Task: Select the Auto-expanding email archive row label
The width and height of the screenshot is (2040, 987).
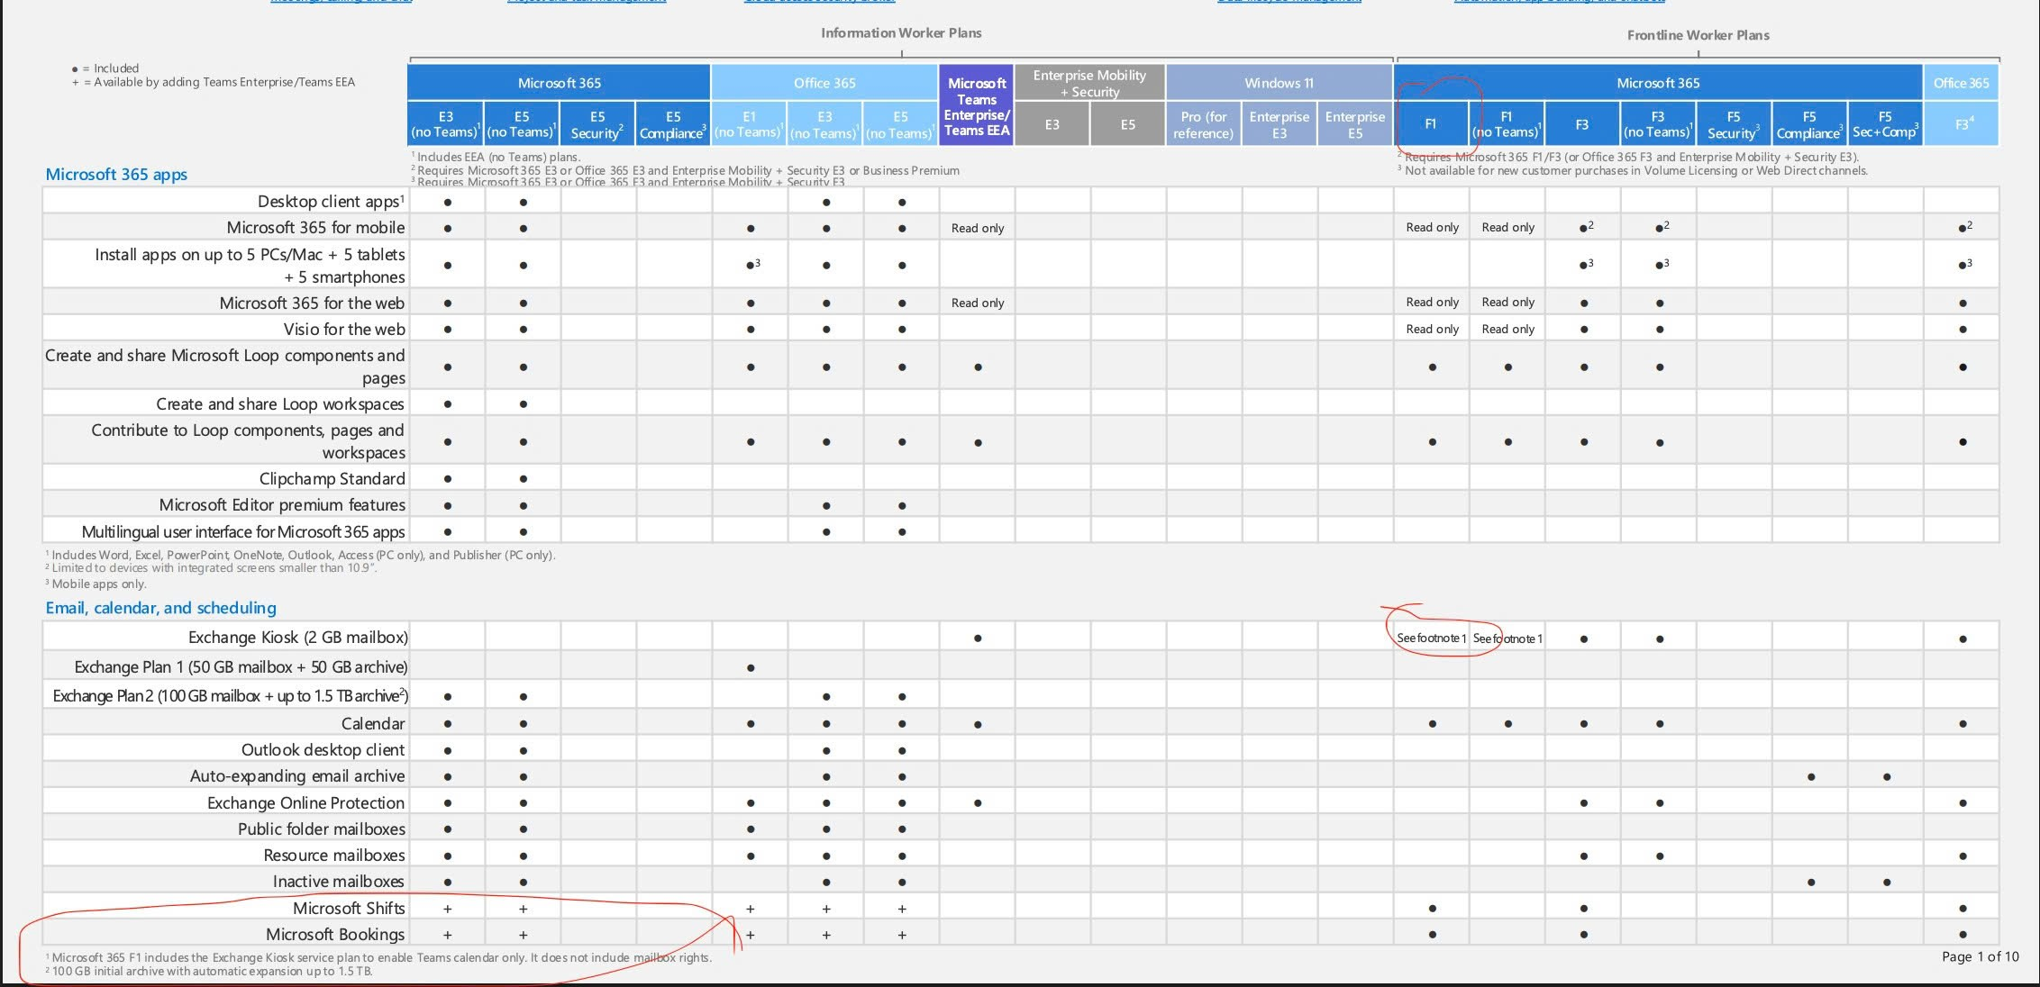Action: tap(296, 775)
